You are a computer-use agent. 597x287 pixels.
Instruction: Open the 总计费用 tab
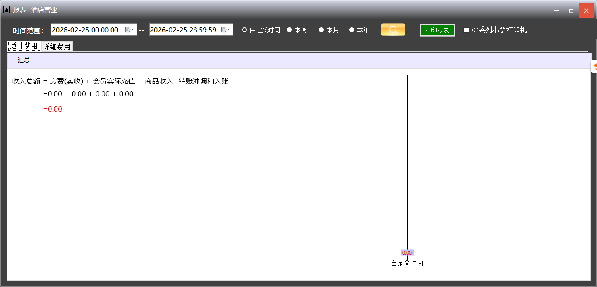point(24,46)
